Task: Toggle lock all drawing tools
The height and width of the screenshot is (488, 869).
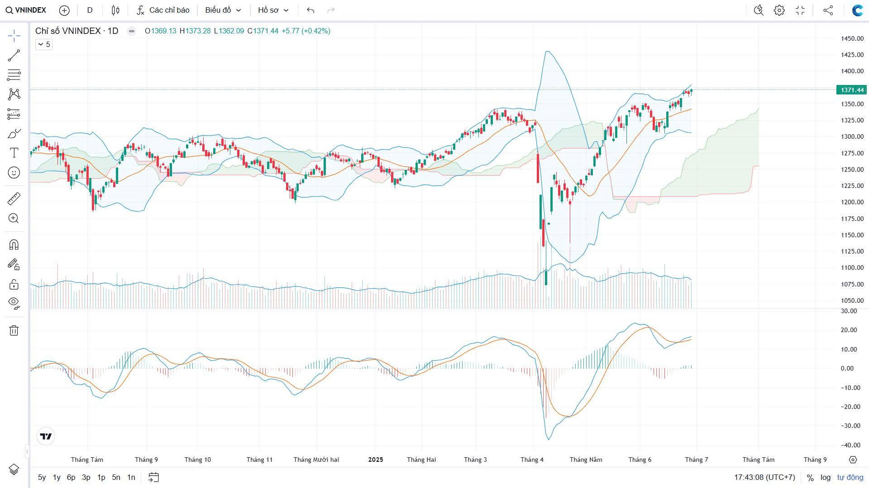Action: [x=14, y=284]
